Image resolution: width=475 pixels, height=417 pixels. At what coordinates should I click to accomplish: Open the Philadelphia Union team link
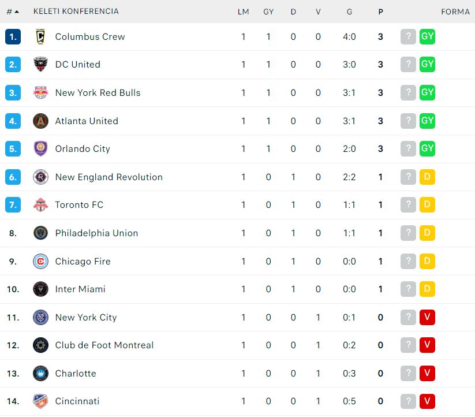click(96, 233)
